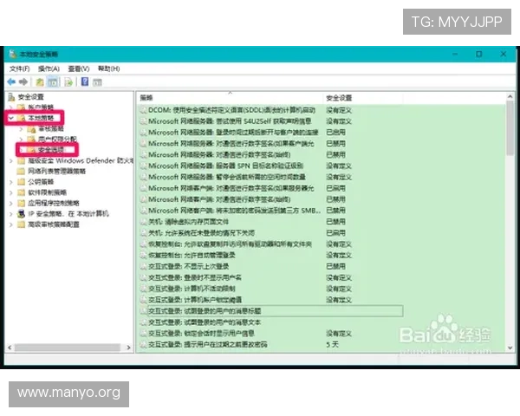Toggle the Show/Hide console tree icon
Screen dimensions: 520x416
[x=53, y=82]
